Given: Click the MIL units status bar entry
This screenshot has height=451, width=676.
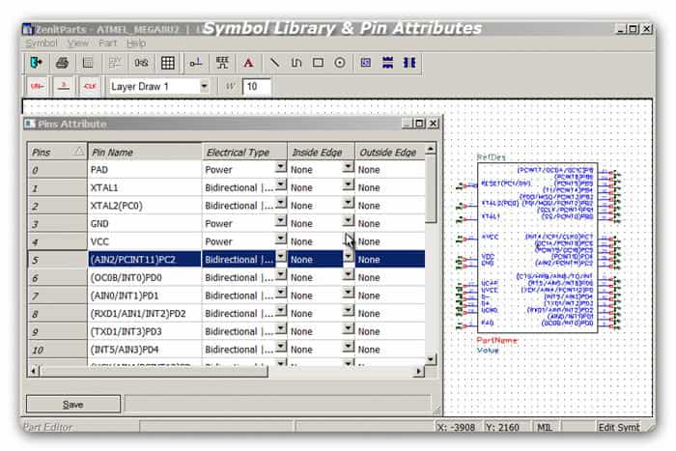Looking at the screenshot, I should (544, 427).
